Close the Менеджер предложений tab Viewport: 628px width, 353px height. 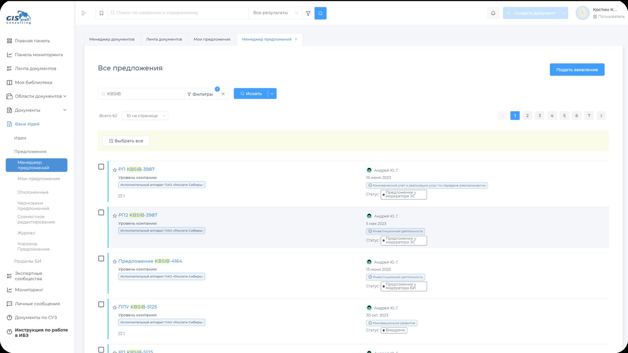click(x=296, y=39)
